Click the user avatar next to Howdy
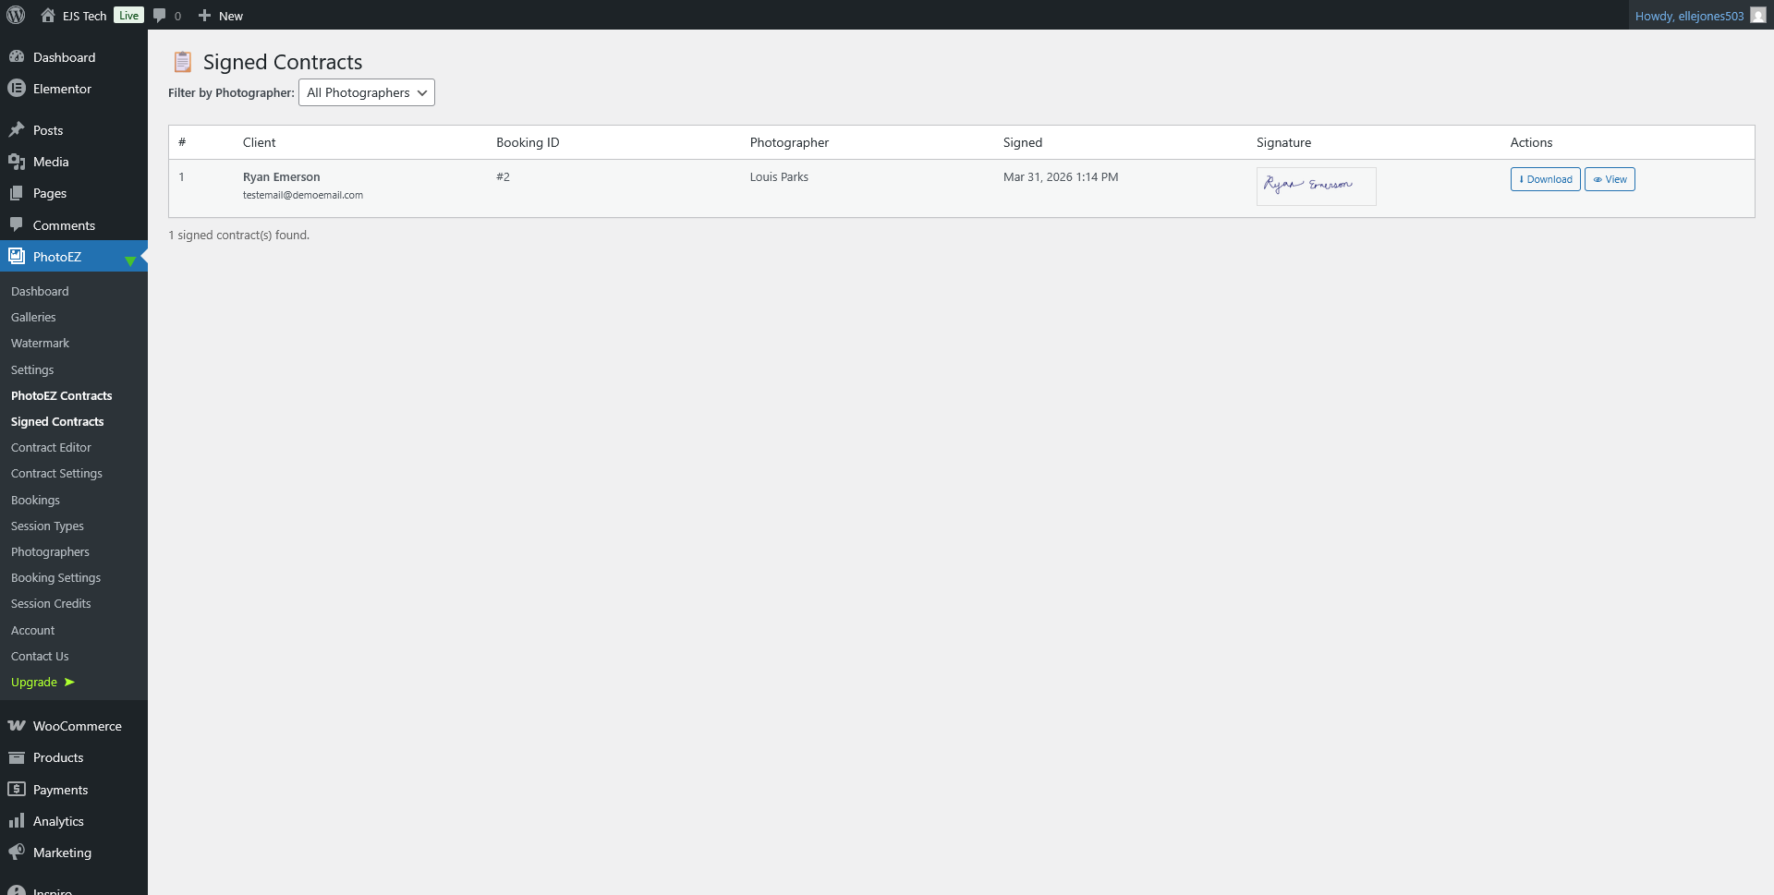Viewport: 1774px width, 895px height. coord(1757,15)
